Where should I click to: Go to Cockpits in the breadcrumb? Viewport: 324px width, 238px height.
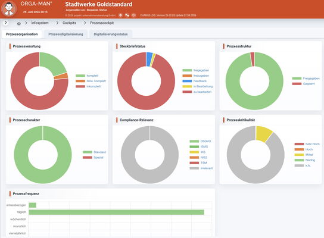(x=69, y=23)
